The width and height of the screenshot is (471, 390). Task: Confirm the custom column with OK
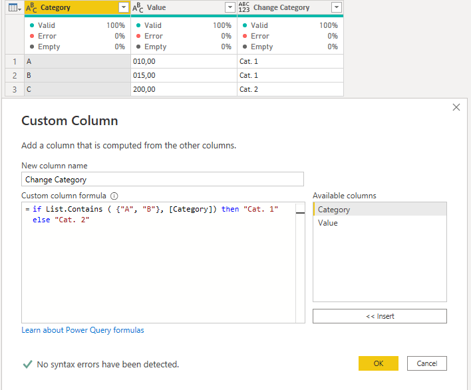(x=378, y=363)
